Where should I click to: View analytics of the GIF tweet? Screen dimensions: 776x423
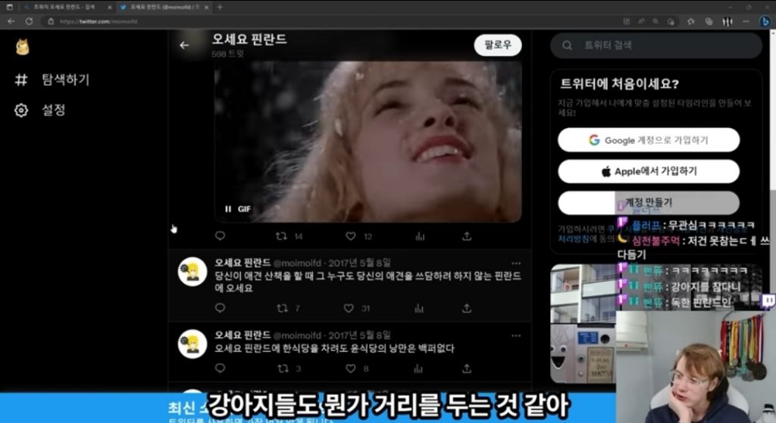tap(420, 237)
